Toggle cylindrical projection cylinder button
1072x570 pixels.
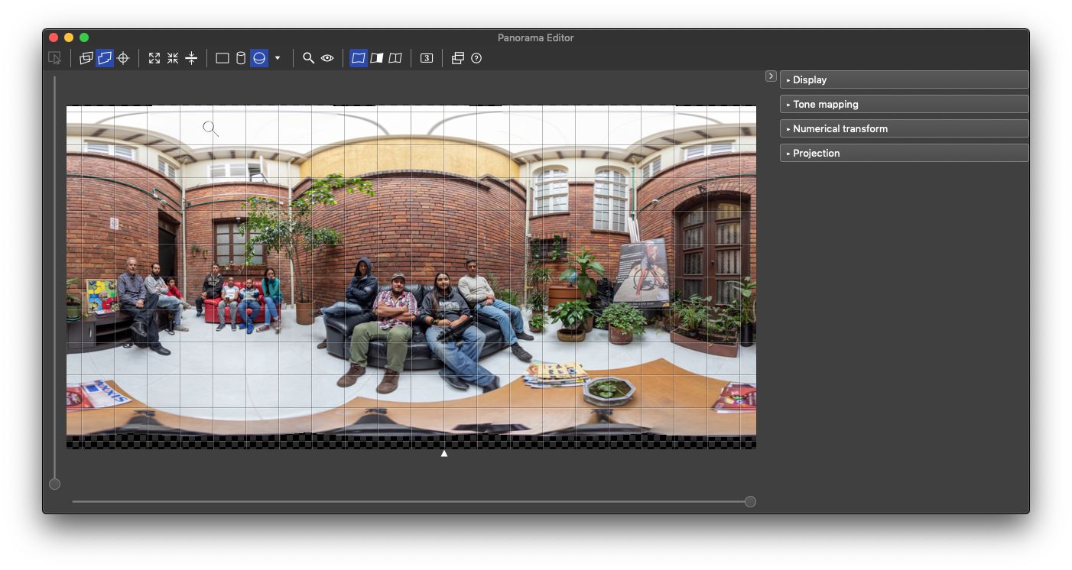tap(241, 58)
